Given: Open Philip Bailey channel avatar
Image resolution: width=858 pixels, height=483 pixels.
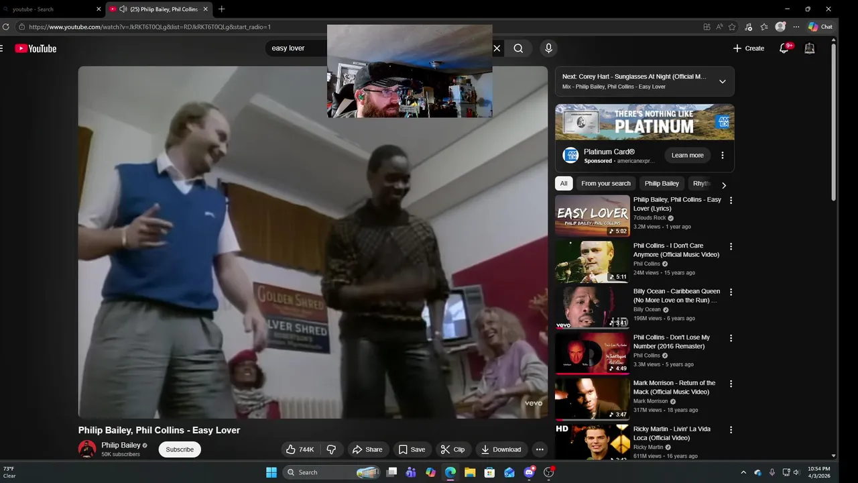Looking at the screenshot, I should click(87, 449).
